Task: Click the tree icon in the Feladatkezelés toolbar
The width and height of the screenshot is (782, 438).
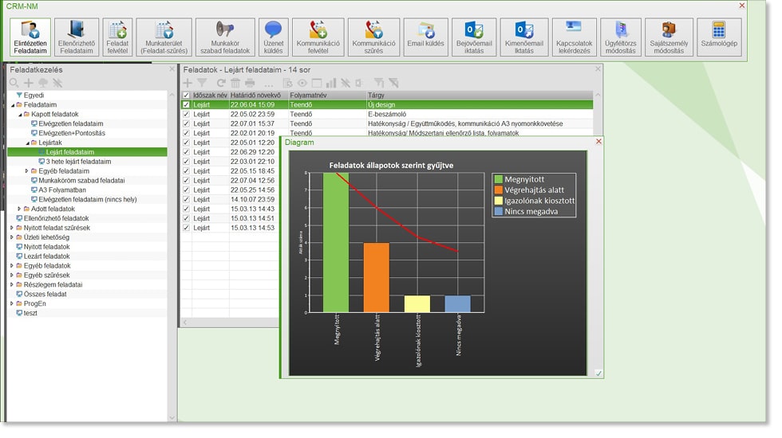Action: click(x=43, y=83)
